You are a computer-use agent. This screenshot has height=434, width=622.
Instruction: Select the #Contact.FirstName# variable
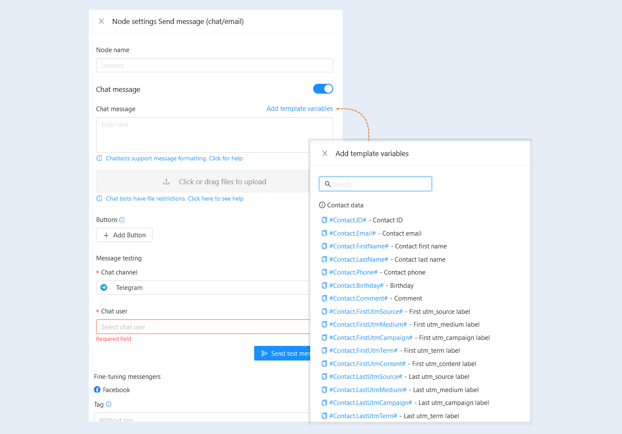[359, 246]
